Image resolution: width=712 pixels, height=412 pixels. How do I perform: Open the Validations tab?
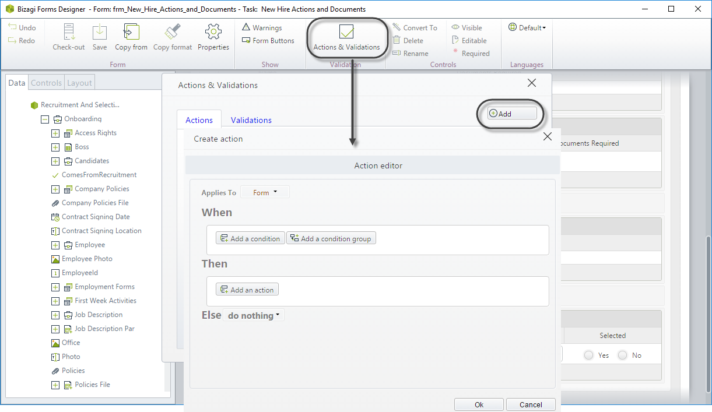click(x=251, y=120)
